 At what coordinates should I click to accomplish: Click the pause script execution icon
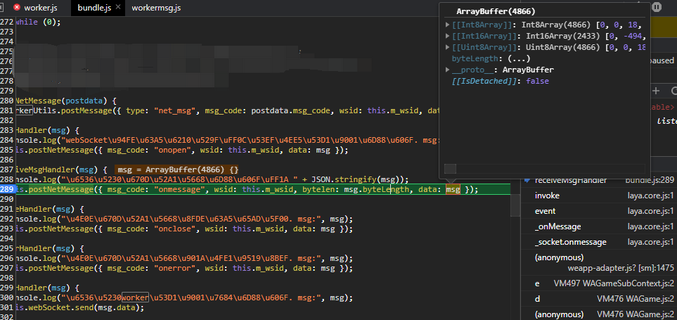click(657, 7)
